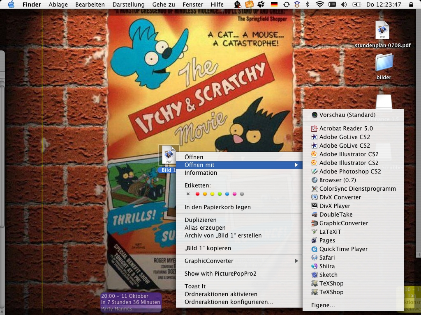
Task: Select Safari in Öffnen mit submenu
Action: tap(353, 258)
